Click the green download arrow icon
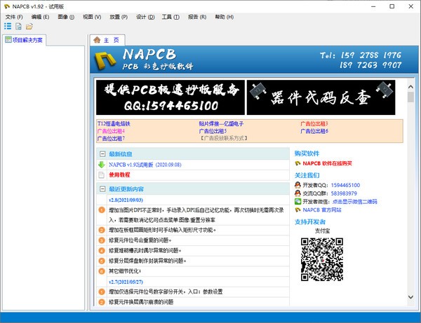421x323 pixels. point(101,165)
